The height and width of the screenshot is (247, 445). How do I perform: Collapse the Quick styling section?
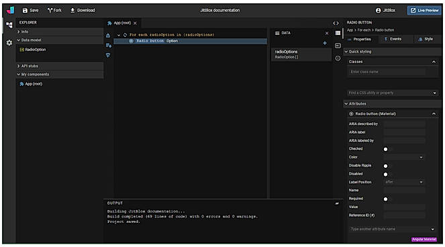(393, 52)
